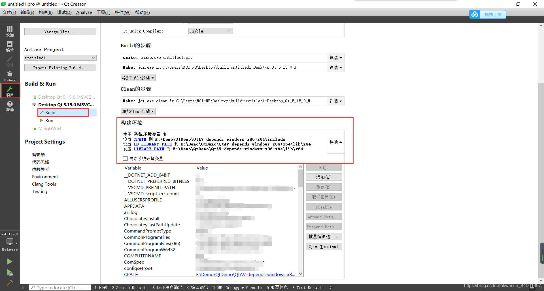
Task: Open 4 编译输出 pane
Action: pos(197,288)
